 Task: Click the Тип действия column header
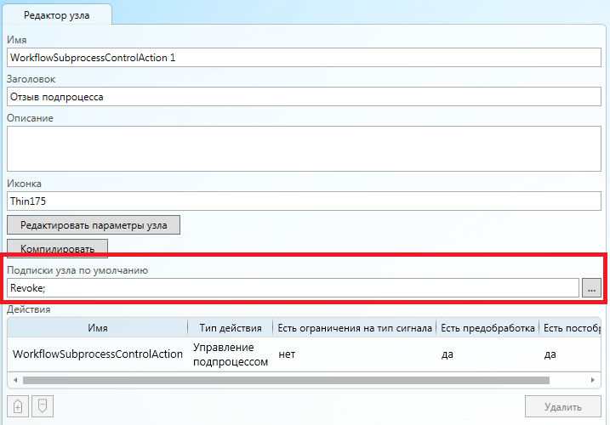coord(230,328)
